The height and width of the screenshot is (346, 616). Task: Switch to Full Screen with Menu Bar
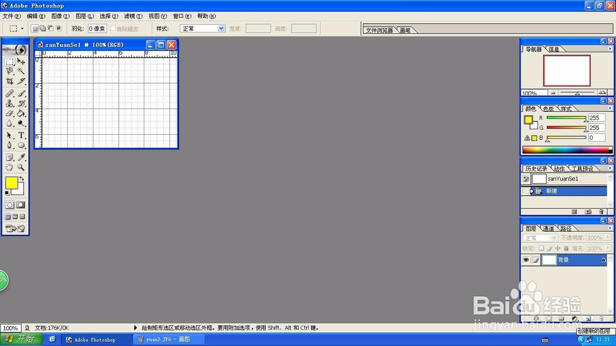tap(15, 217)
